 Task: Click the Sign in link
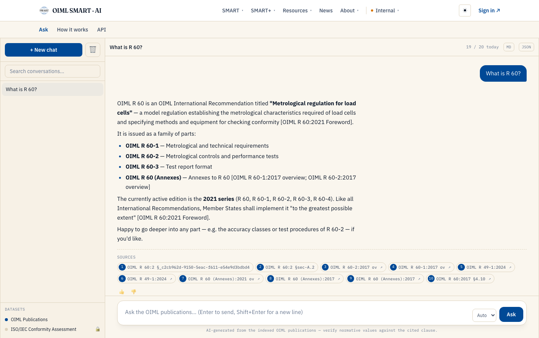[x=489, y=10]
